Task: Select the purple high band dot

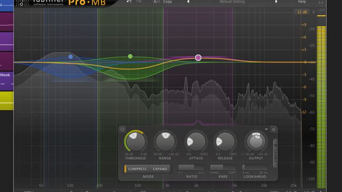Action: (x=198, y=58)
